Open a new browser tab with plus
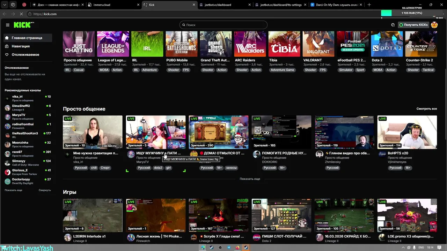The image size is (447, 251). pyautogui.click(x=369, y=5)
